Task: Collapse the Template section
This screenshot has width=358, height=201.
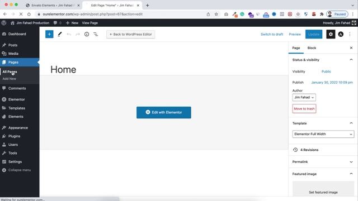Action: pos(323,123)
